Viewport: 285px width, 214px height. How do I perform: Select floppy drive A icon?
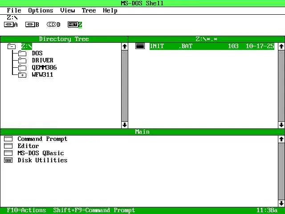tap(9, 25)
